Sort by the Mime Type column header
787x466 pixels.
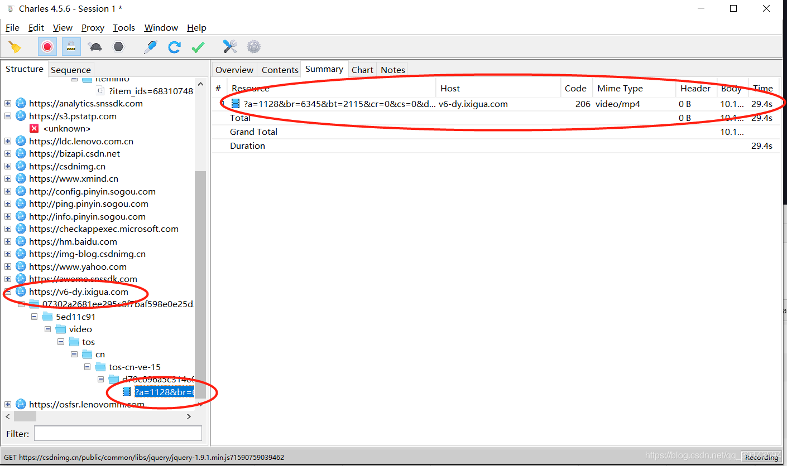point(634,88)
